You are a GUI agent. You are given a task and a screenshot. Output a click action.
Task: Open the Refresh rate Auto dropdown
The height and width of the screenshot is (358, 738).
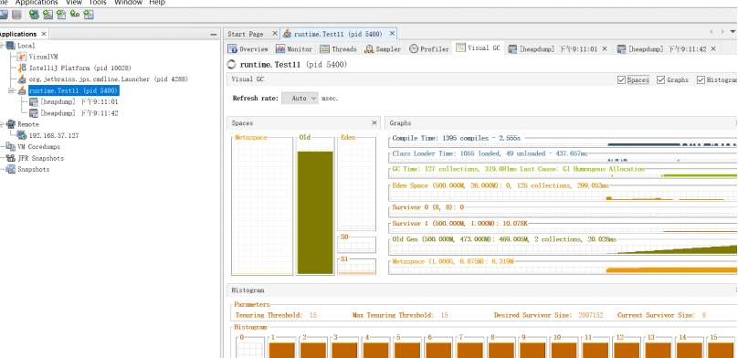[x=300, y=99]
